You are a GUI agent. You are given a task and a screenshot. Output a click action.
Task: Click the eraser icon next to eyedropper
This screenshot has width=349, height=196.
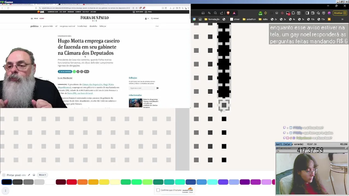pyautogui.click(x=34, y=175)
